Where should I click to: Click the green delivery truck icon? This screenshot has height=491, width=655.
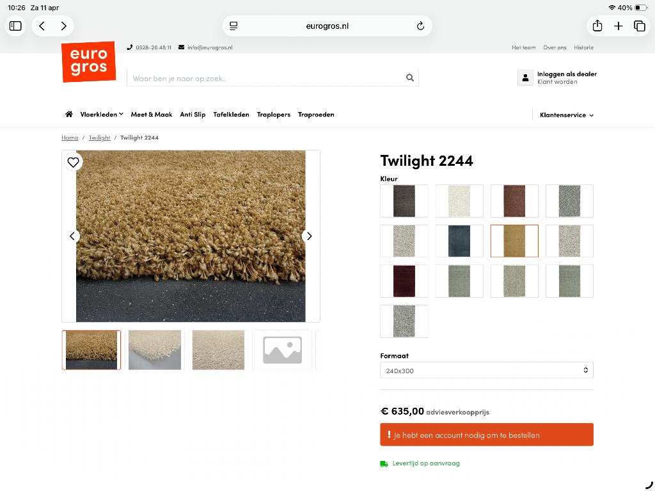[x=384, y=463]
